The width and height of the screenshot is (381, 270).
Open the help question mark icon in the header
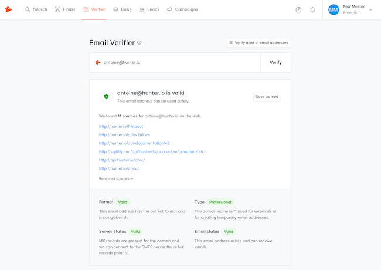pos(298,10)
